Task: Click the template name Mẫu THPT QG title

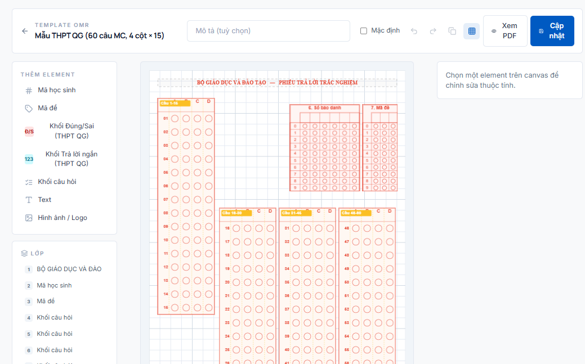Action: (x=99, y=36)
